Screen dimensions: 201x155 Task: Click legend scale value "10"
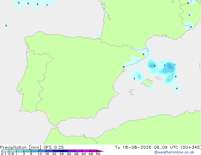[40, 154]
